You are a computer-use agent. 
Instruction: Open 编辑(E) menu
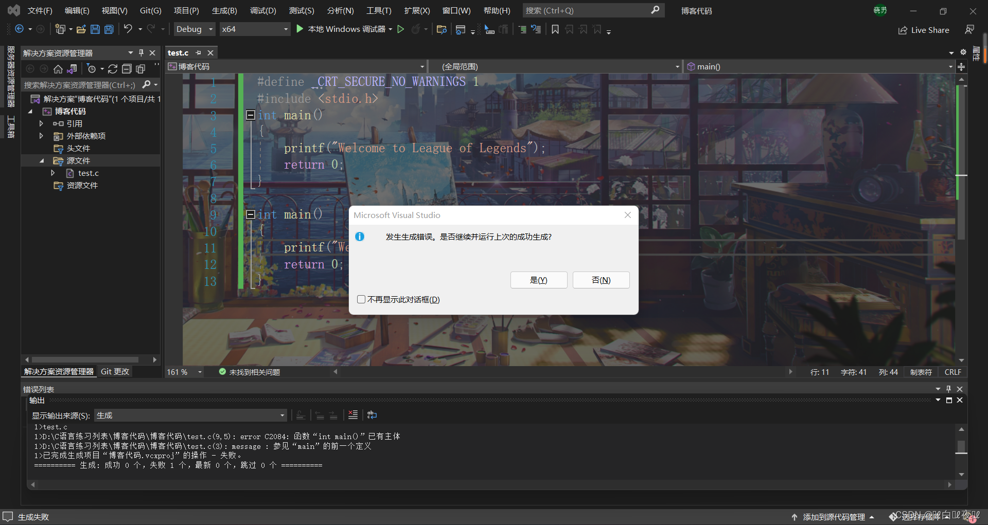[x=77, y=10]
